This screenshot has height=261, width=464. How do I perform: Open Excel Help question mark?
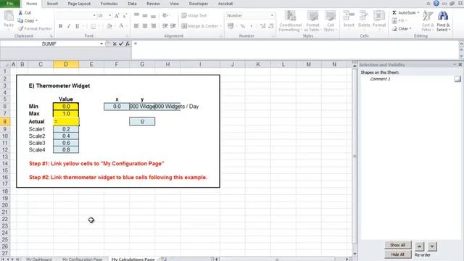coord(436,3)
